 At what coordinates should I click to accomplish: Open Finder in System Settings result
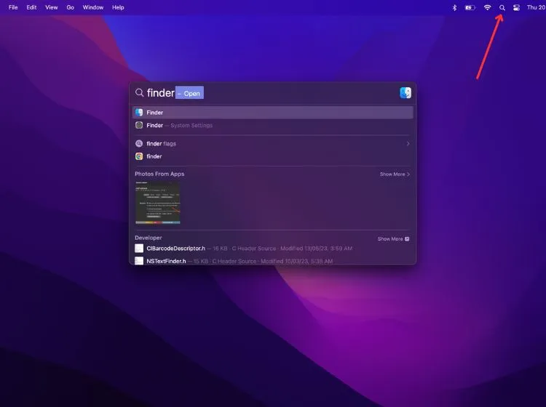tap(273, 125)
